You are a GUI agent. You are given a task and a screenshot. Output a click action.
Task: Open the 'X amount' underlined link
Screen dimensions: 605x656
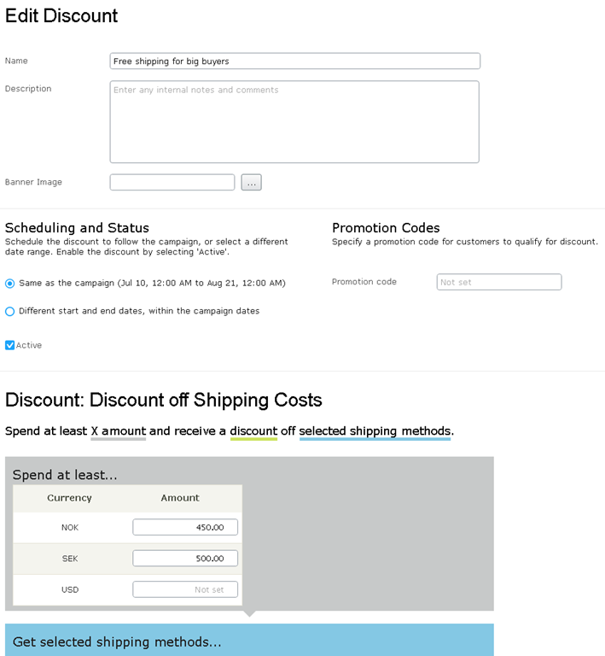coord(119,431)
